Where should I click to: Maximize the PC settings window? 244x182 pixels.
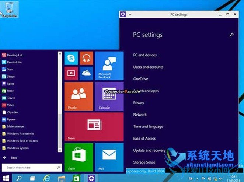[x=227, y=14]
